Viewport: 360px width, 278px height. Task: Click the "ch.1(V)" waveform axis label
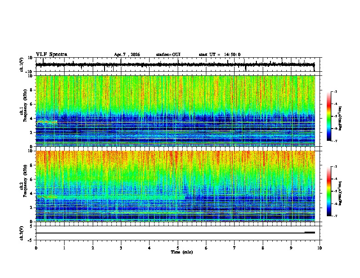pos(22,65)
